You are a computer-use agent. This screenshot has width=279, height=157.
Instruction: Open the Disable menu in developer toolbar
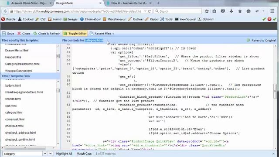click(x=9, y=19)
